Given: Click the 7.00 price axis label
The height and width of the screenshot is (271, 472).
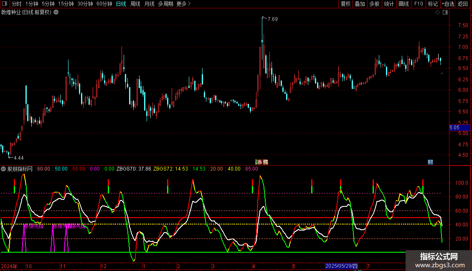Looking at the screenshot, I should tap(463, 47).
